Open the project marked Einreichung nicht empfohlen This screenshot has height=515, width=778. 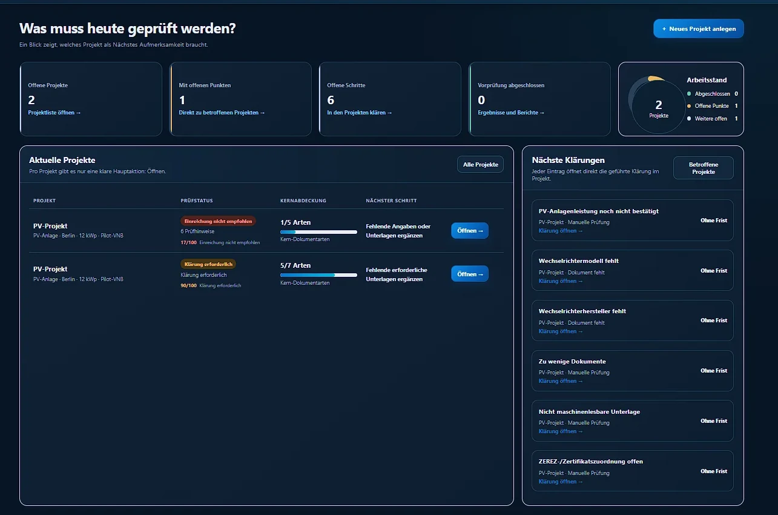pyautogui.click(x=469, y=230)
